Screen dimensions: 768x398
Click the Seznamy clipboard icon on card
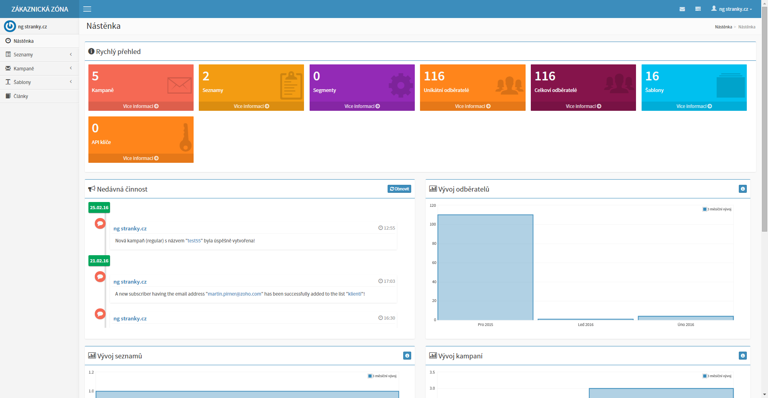coord(291,85)
